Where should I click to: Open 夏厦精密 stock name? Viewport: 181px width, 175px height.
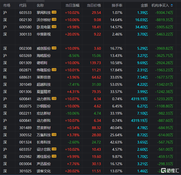(44, 92)
